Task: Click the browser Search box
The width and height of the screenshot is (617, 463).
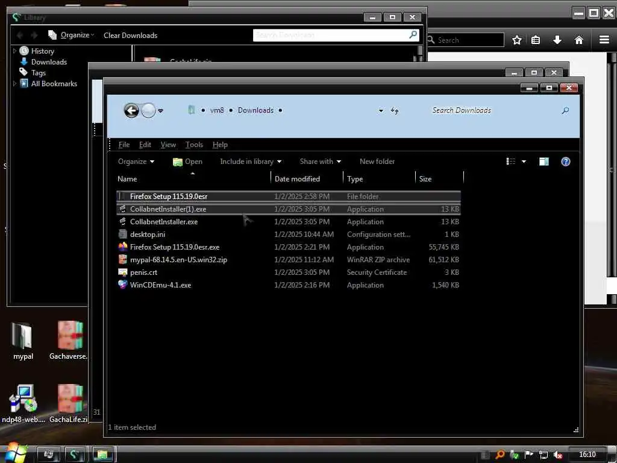Action: (x=466, y=40)
